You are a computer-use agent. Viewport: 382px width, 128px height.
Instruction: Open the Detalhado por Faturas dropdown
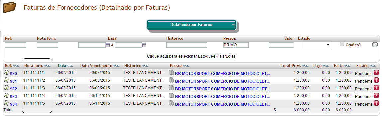192,25
